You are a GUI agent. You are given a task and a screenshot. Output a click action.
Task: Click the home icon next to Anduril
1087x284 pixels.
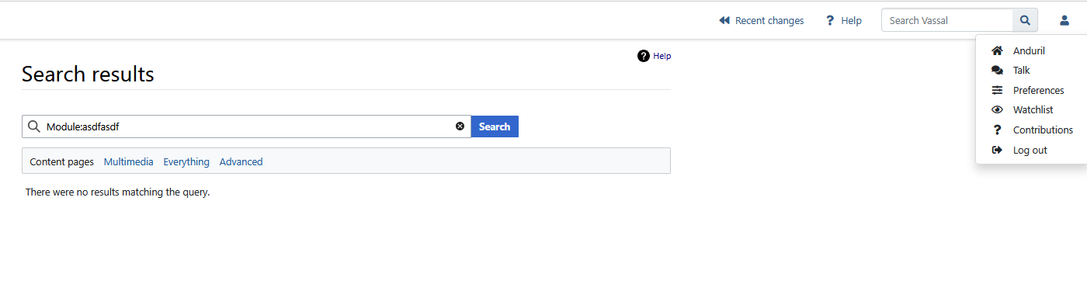tap(998, 50)
